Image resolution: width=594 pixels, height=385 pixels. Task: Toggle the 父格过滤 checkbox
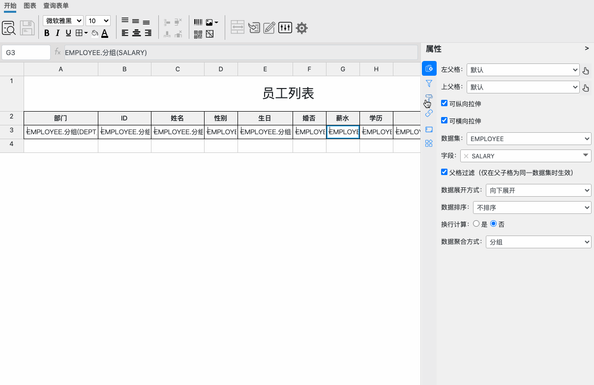point(445,173)
